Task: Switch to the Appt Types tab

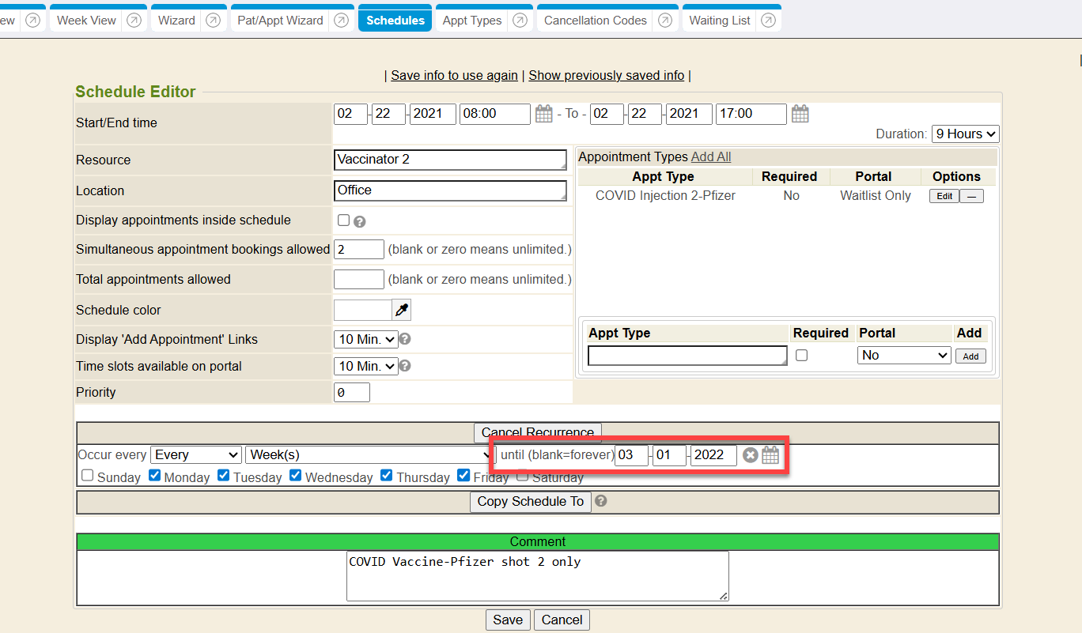Action: click(471, 21)
